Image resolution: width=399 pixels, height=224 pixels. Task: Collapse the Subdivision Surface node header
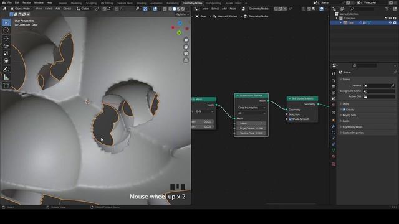238,96
